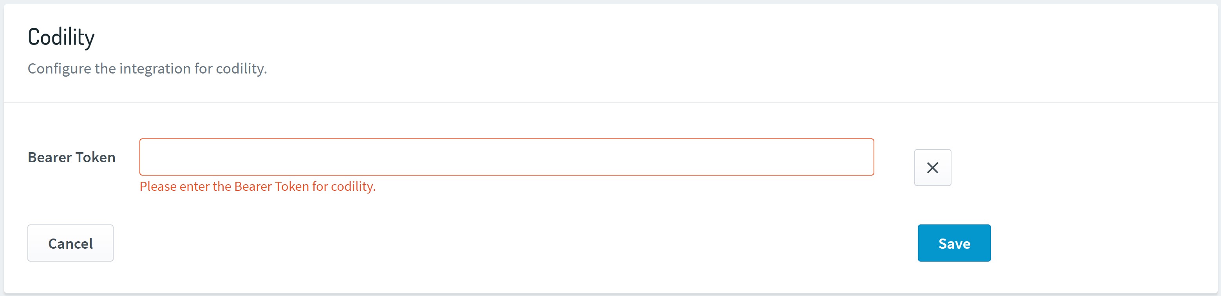This screenshot has width=1221, height=296.
Task: Click the red Bearer Token error message
Action: pos(257,186)
